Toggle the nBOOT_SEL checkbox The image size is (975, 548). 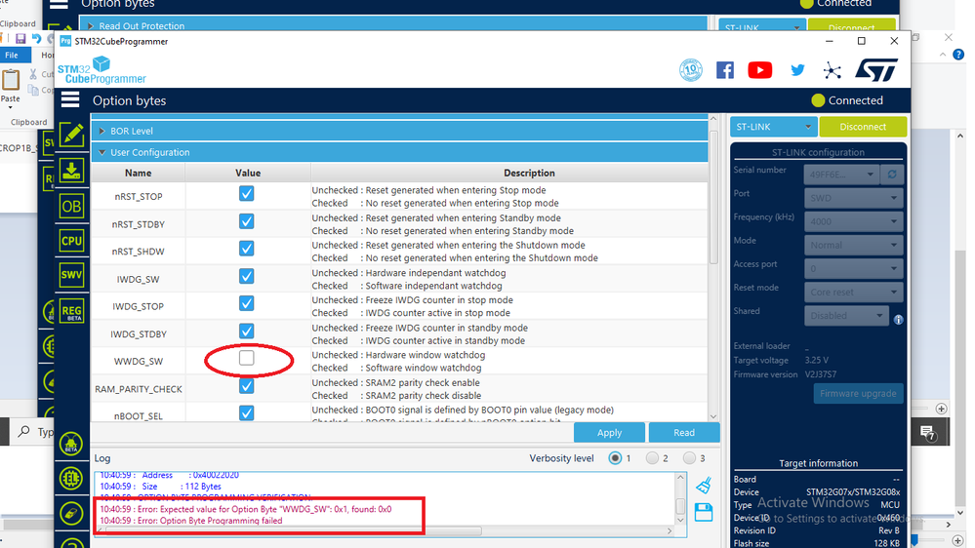[x=246, y=413]
